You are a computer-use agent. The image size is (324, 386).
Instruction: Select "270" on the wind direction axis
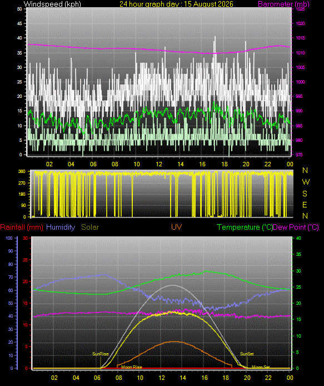[x=22, y=183]
